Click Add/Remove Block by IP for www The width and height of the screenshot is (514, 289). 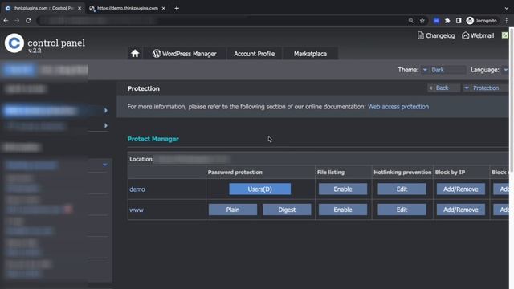click(x=460, y=210)
